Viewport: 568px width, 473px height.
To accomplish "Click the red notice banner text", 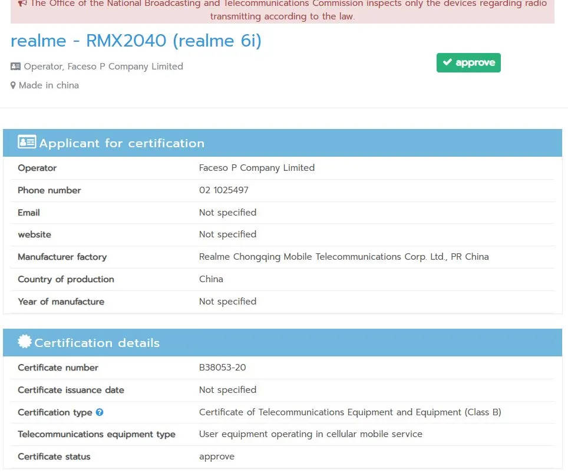I will pyautogui.click(x=283, y=10).
